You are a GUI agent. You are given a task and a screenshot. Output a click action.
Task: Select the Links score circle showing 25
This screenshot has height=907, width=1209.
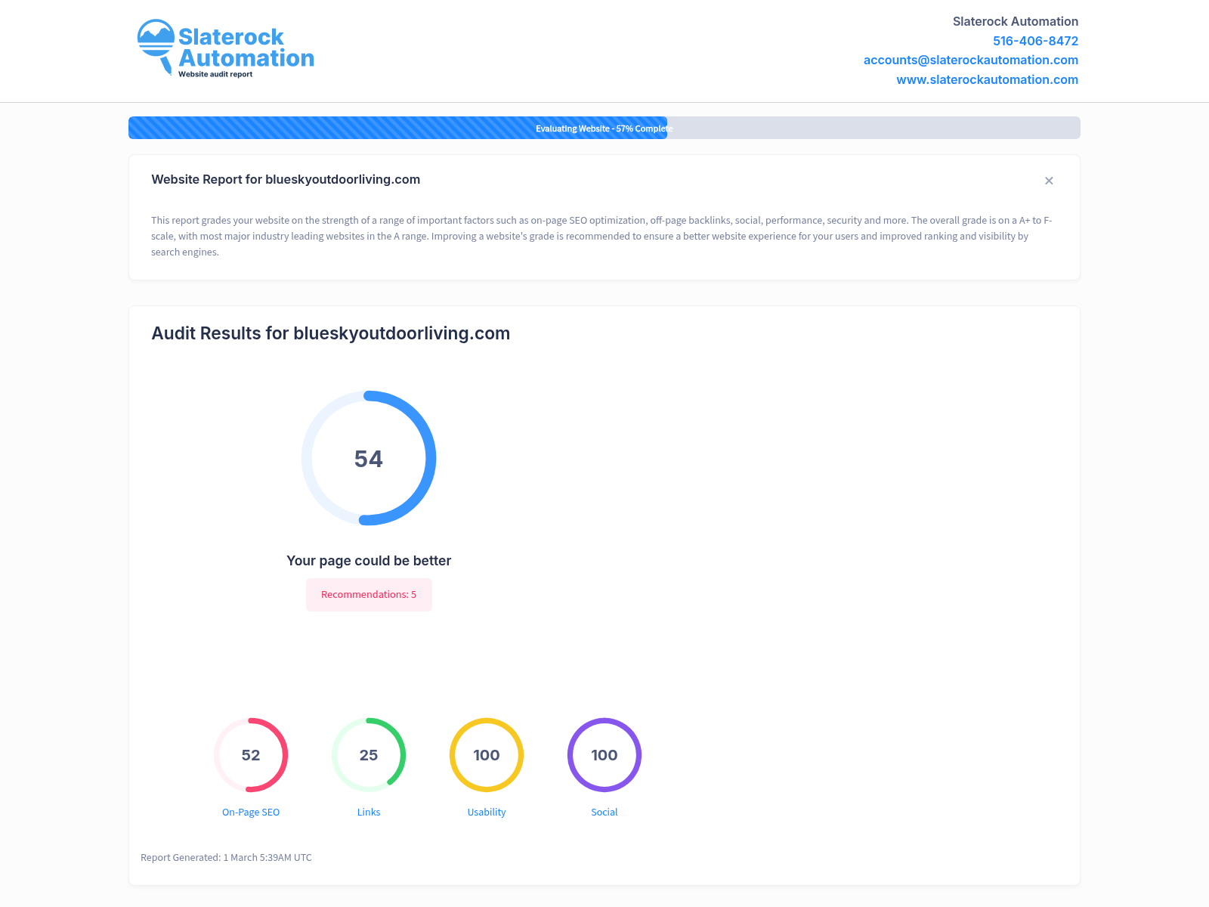(x=369, y=755)
